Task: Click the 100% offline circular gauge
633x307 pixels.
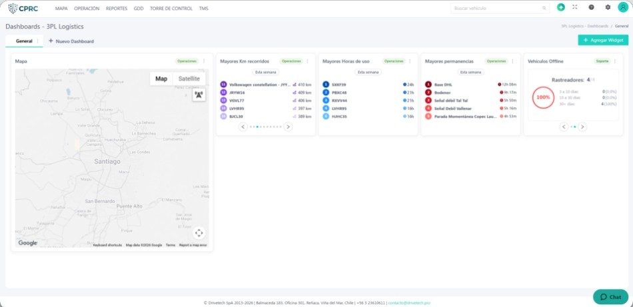Action: (x=543, y=98)
